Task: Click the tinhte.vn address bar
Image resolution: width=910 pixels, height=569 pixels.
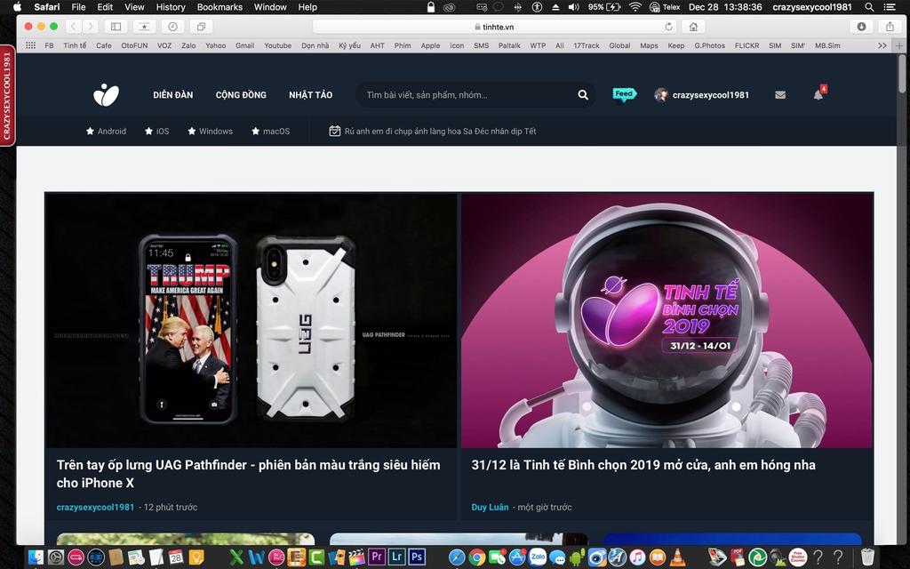Action: 494,27
